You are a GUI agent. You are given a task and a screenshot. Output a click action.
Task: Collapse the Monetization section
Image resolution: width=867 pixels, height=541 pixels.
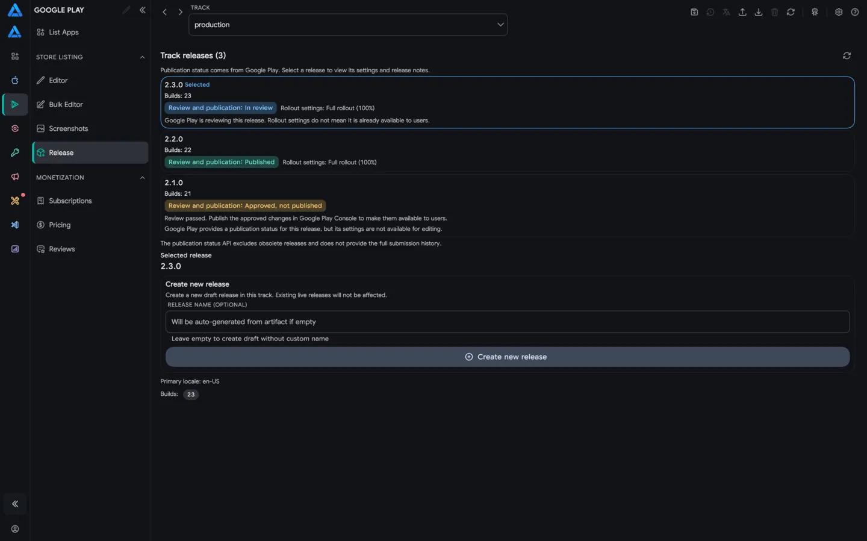coord(142,178)
